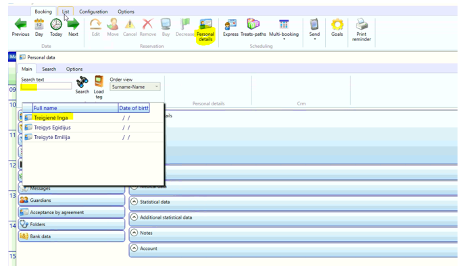The height and width of the screenshot is (266, 467).
Task: Expand the Notes section
Action: (134, 233)
